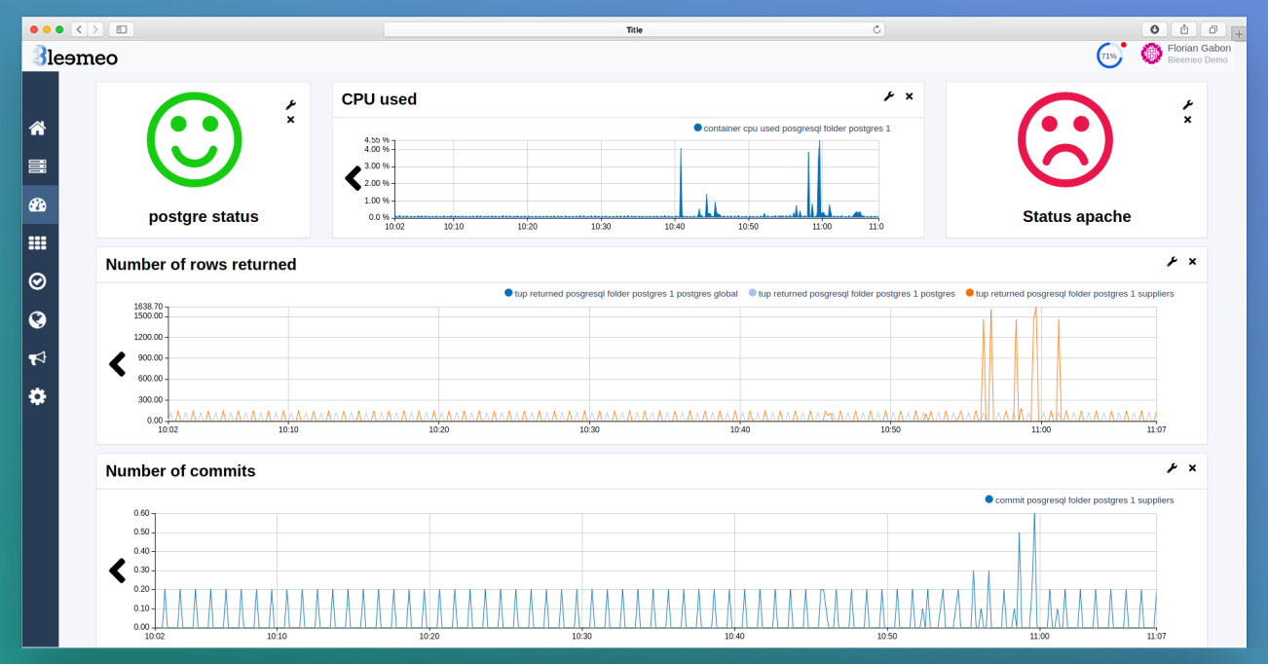This screenshot has height=664, width=1268.
Task: Expand left chevron on Number of rows returned chart
Action: pos(118,363)
